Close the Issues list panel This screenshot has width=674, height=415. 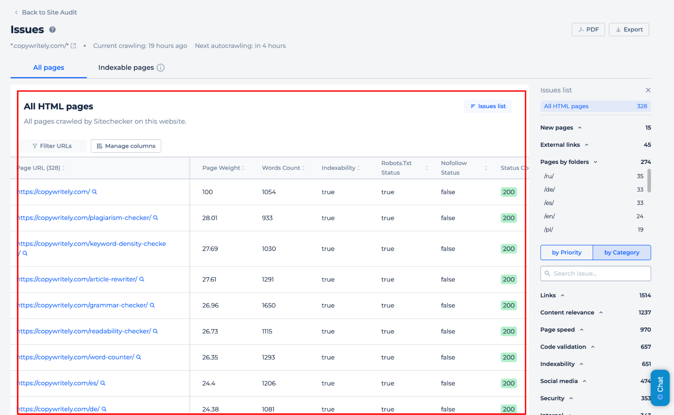click(x=648, y=90)
